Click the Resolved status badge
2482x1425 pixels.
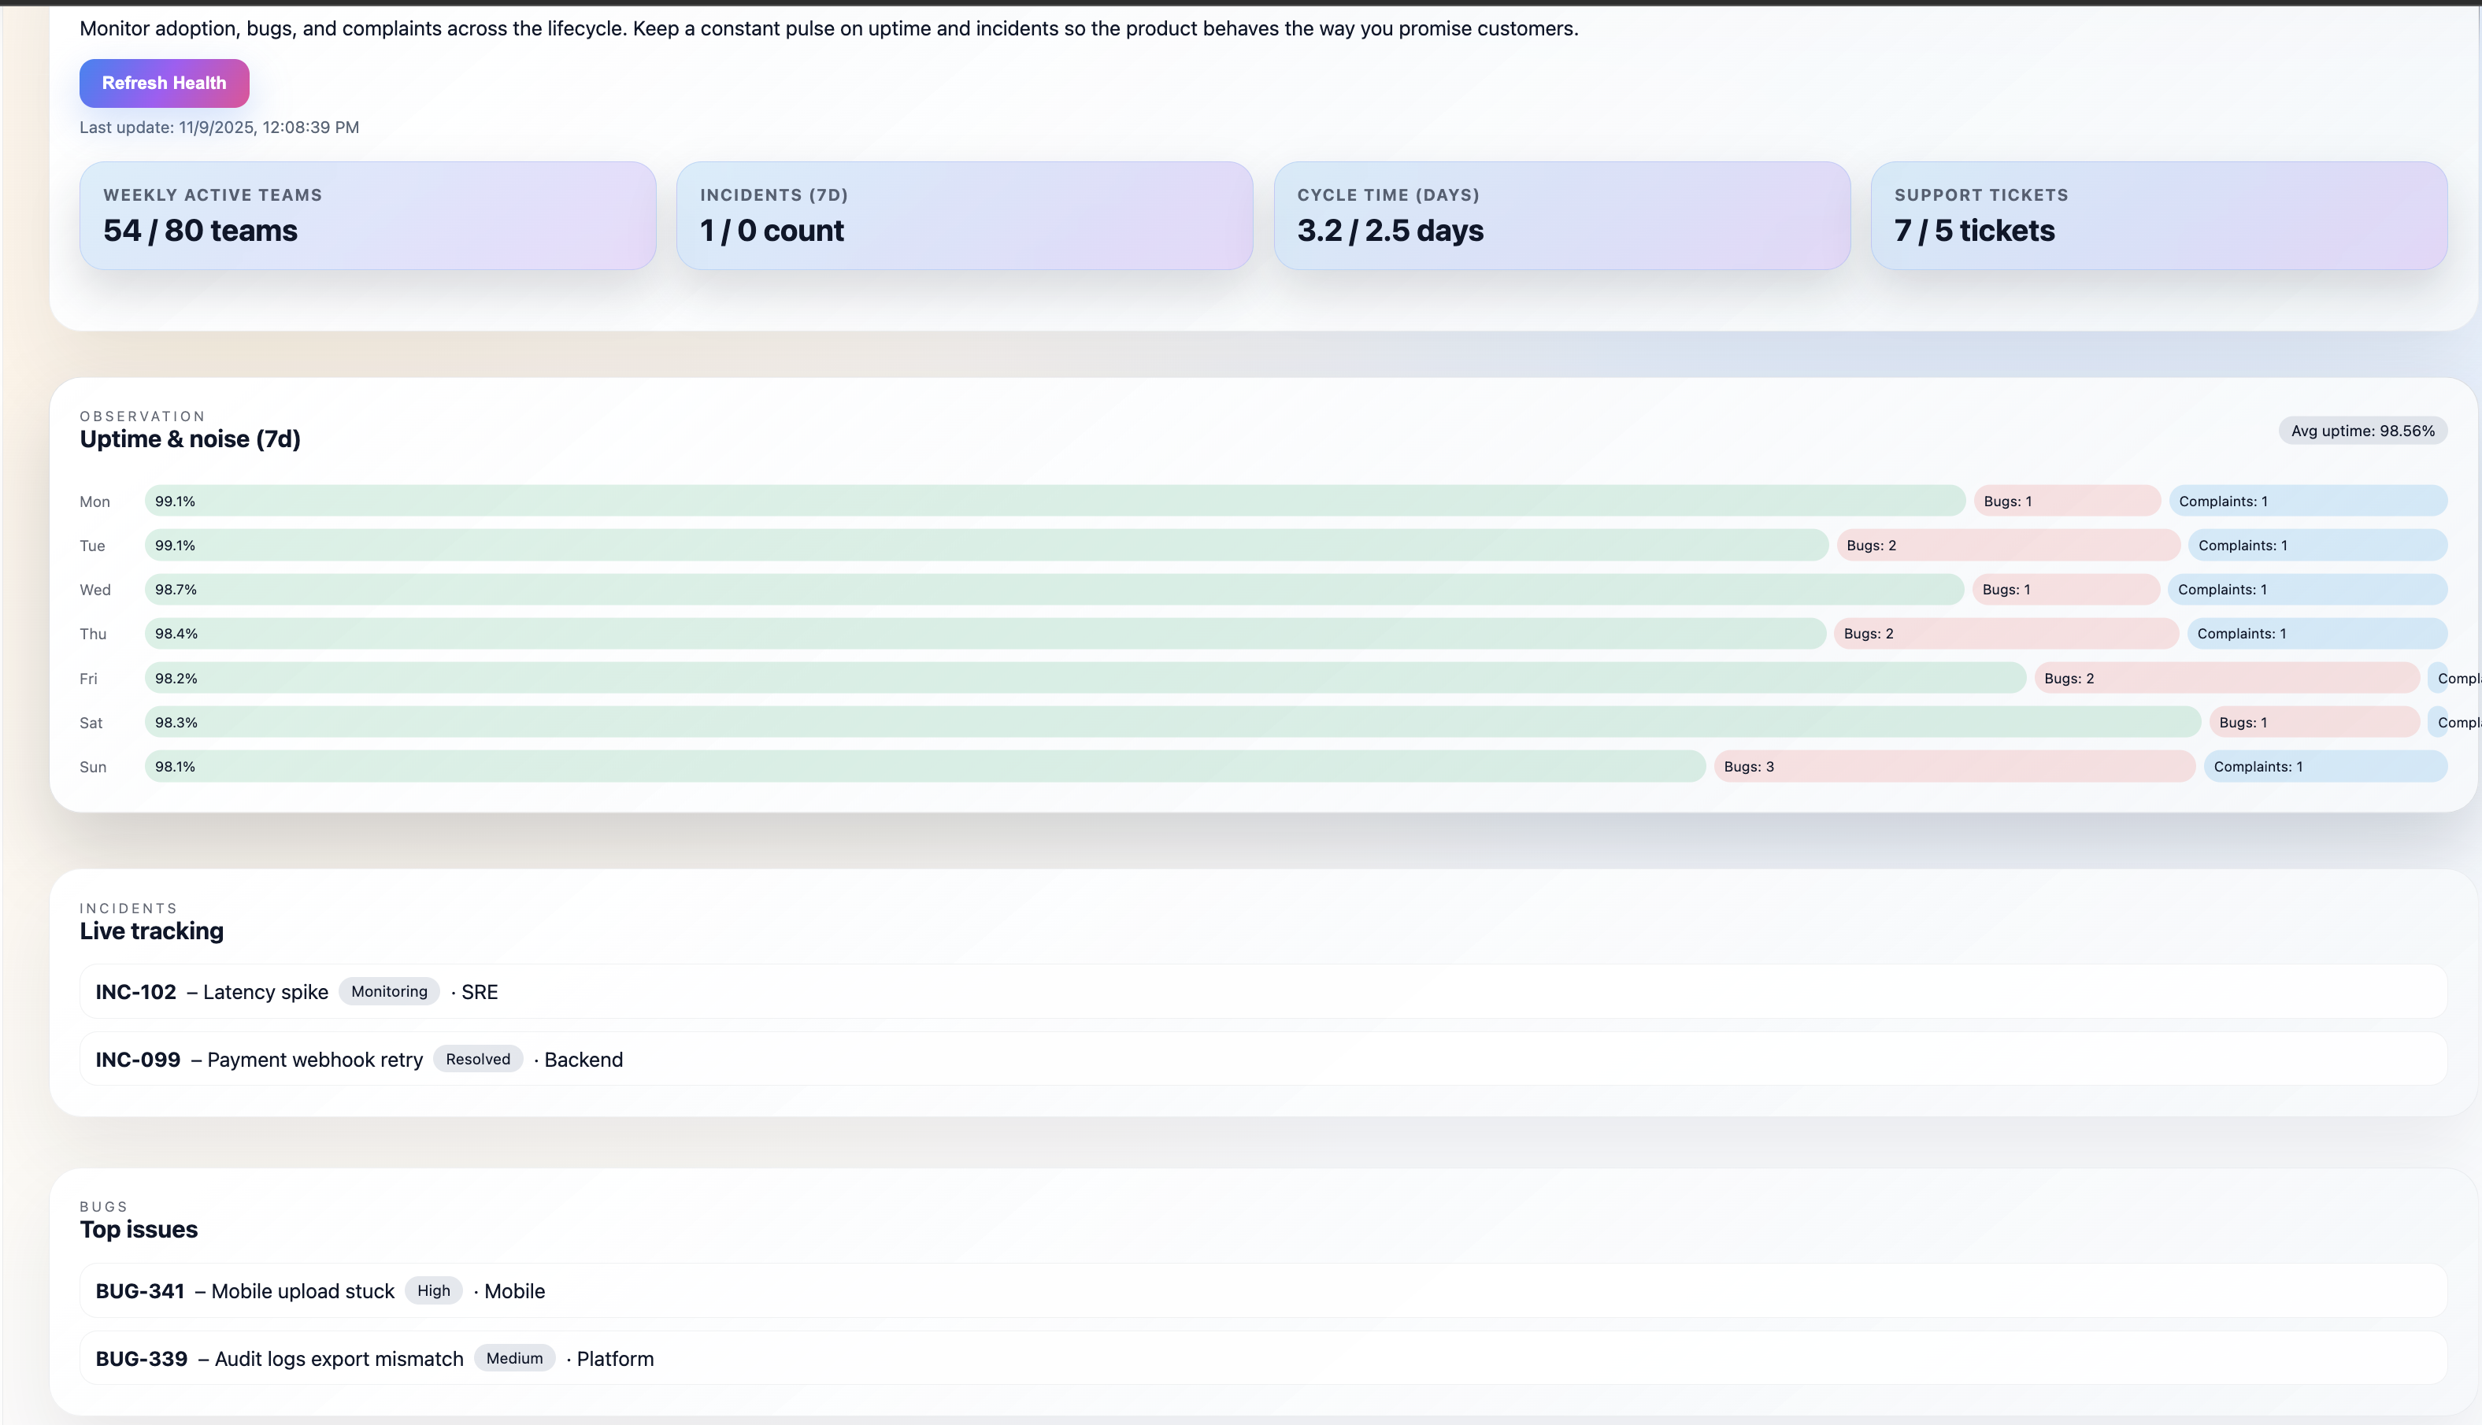(x=478, y=1059)
